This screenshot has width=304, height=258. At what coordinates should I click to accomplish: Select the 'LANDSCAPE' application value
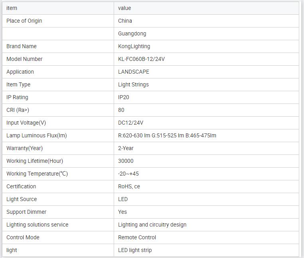pyautogui.click(x=134, y=72)
